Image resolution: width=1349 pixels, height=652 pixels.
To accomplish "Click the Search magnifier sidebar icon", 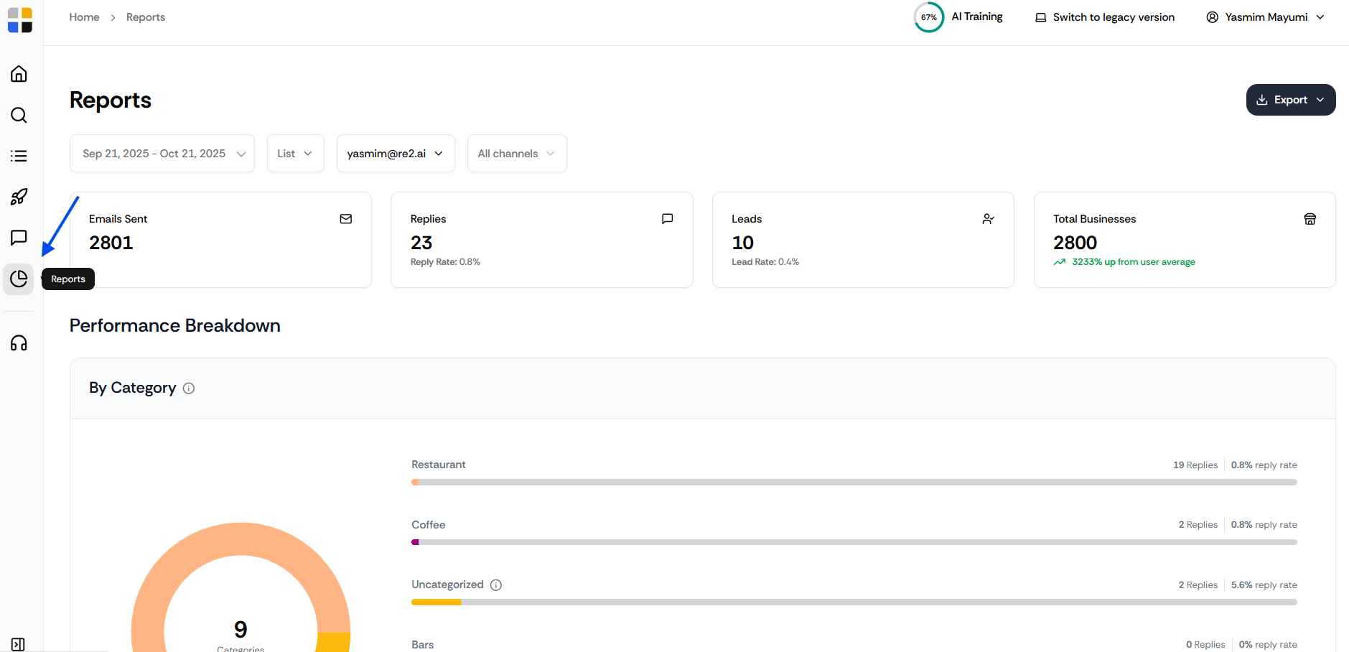I will pyautogui.click(x=19, y=115).
